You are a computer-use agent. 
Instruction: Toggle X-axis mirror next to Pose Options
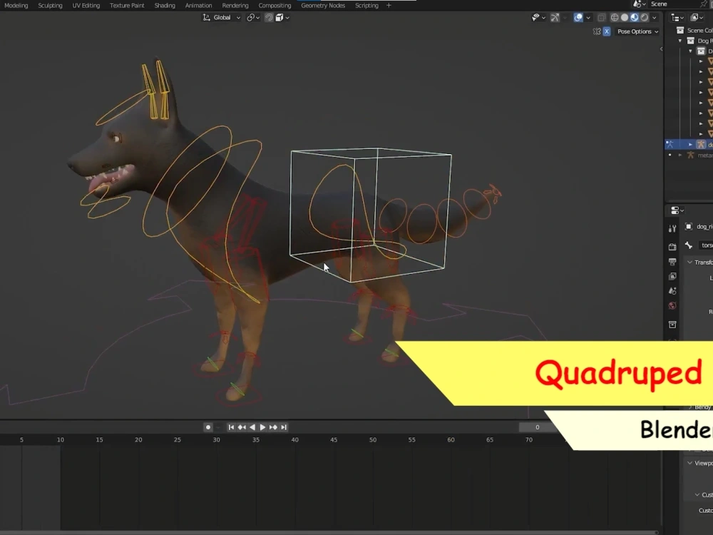coord(606,32)
